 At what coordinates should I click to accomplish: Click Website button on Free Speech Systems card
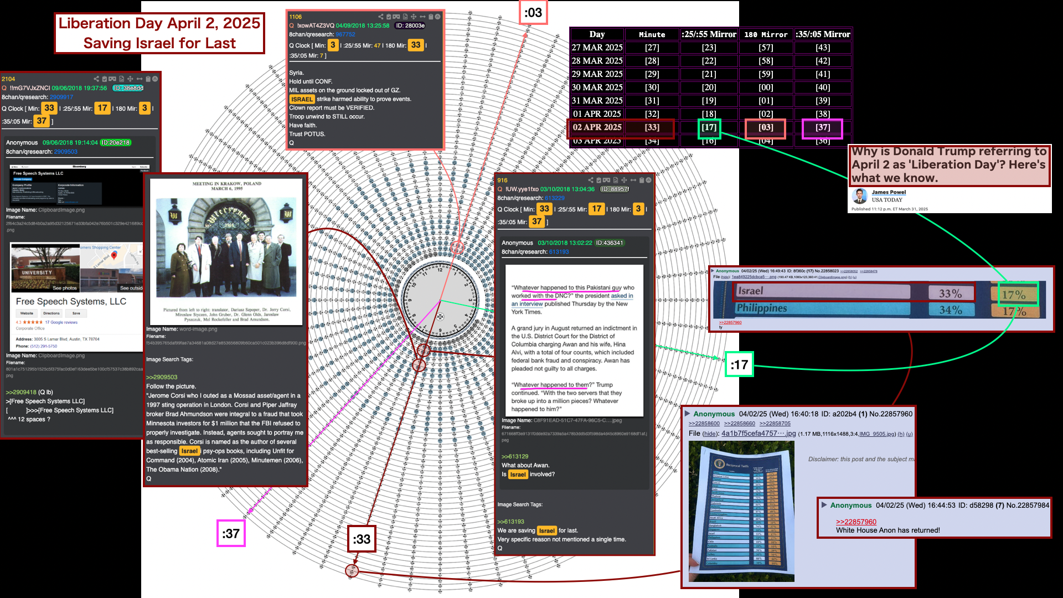(x=27, y=313)
